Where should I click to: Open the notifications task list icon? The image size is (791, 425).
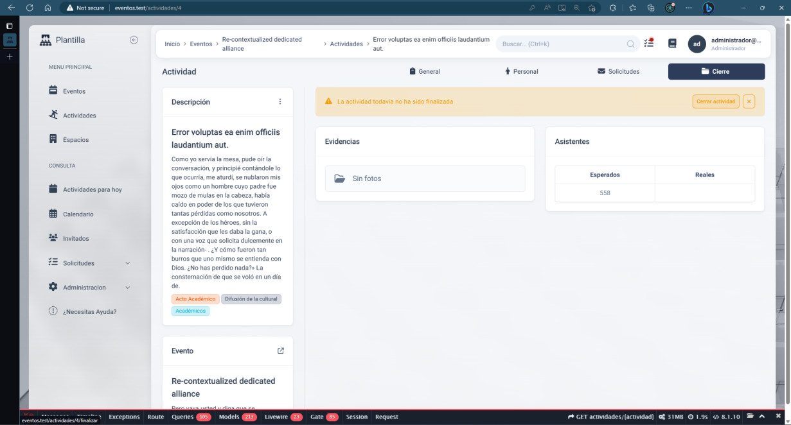click(648, 44)
